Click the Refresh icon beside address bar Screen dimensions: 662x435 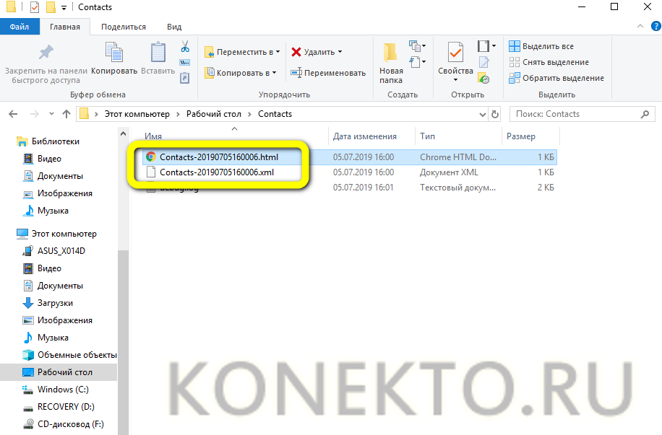[495, 114]
